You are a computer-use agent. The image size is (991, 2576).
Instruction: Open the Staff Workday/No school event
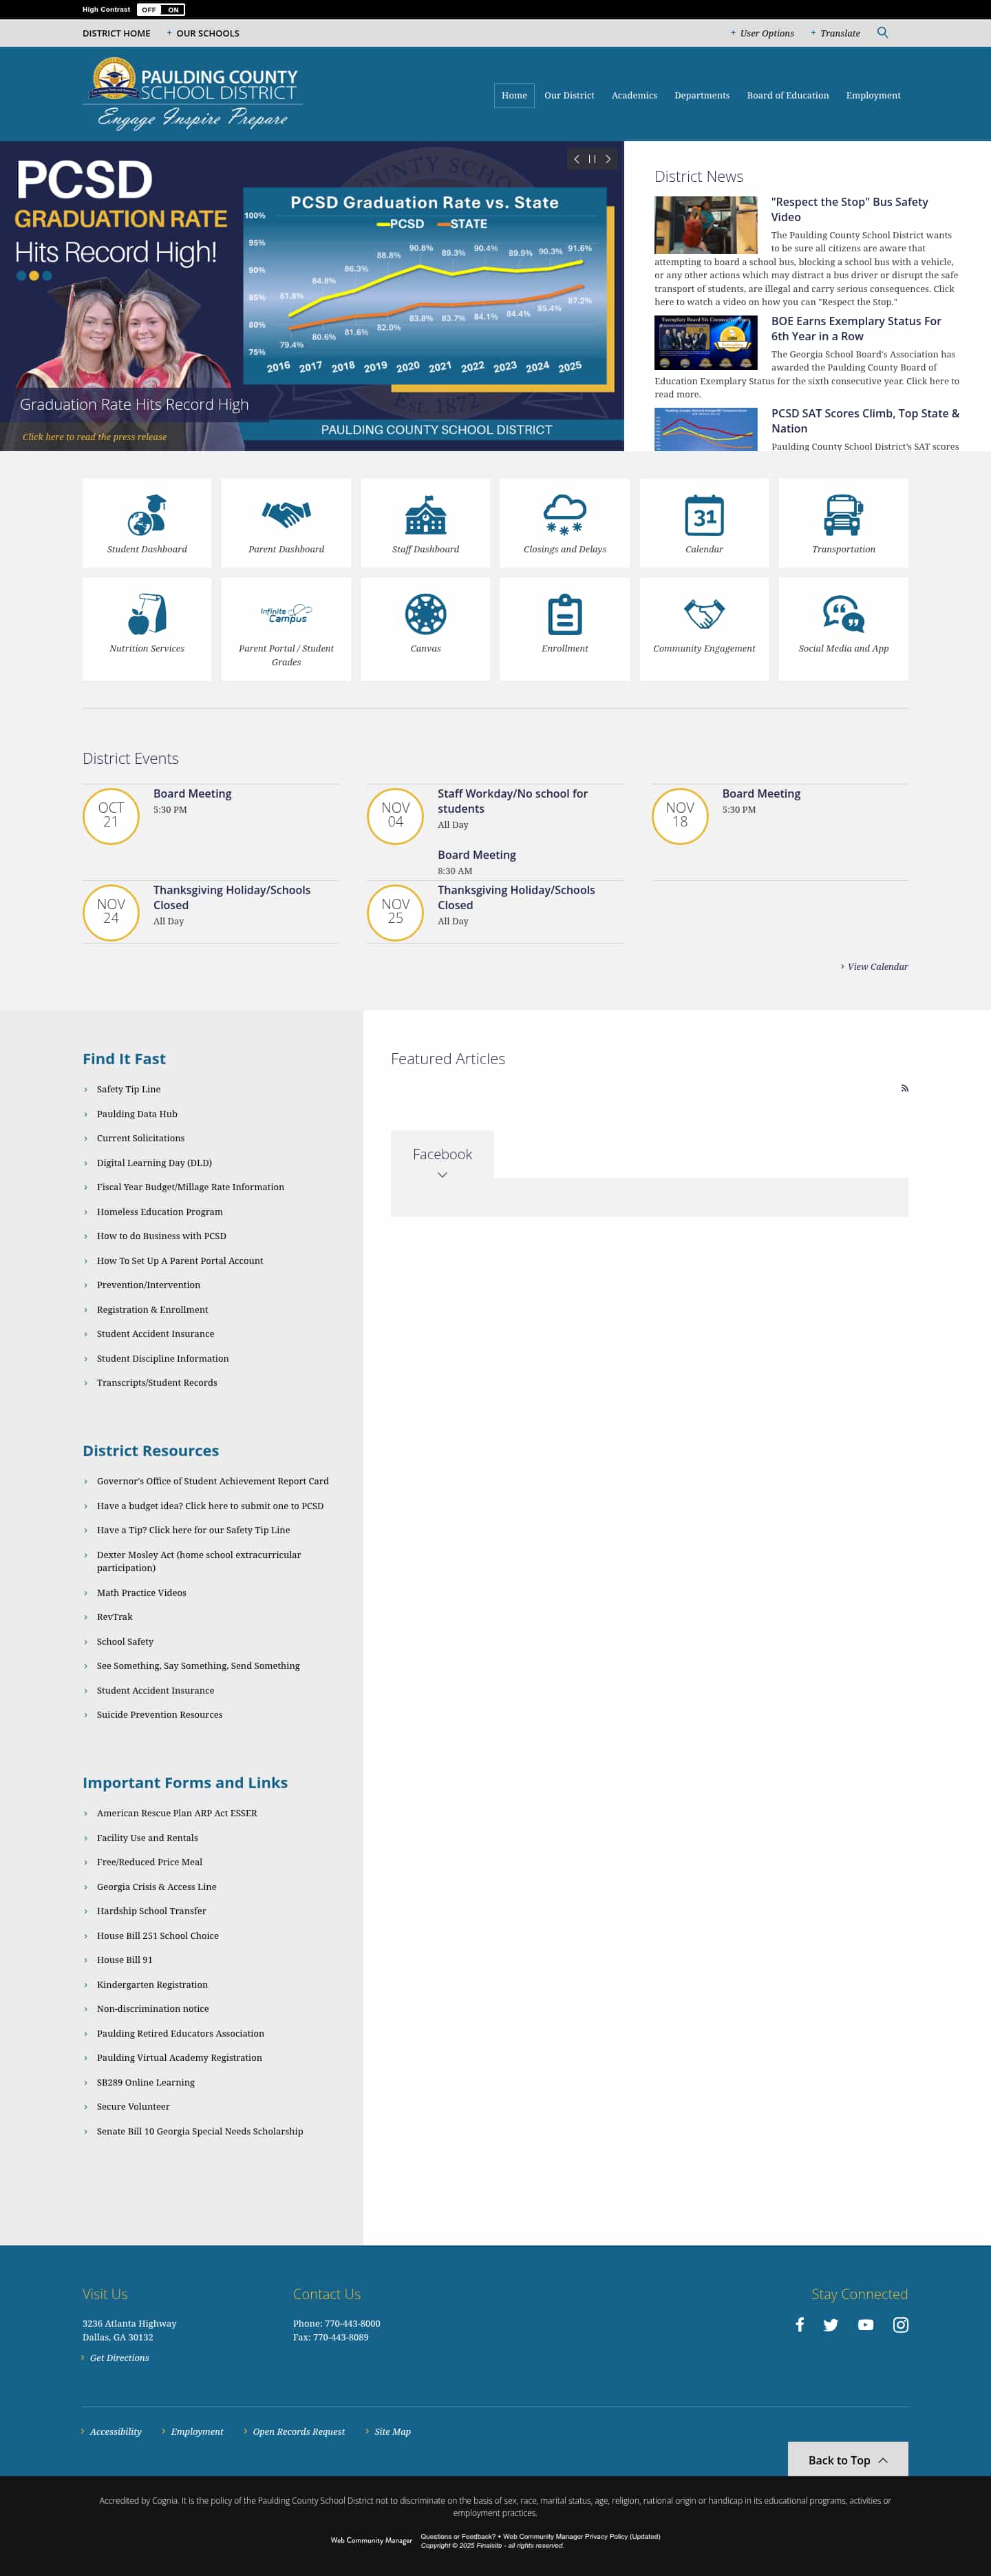tap(513, 801)
